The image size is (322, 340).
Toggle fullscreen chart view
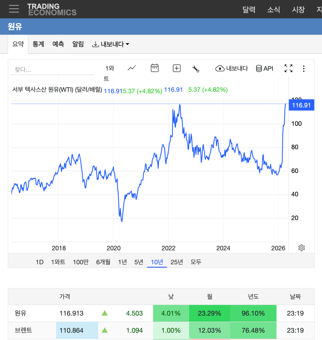288,68
